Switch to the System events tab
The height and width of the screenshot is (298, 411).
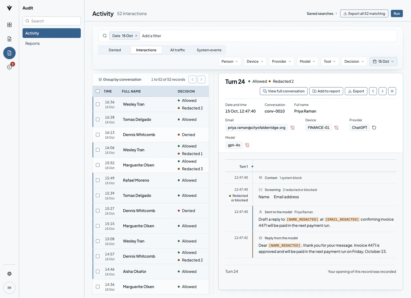[209, 50]
